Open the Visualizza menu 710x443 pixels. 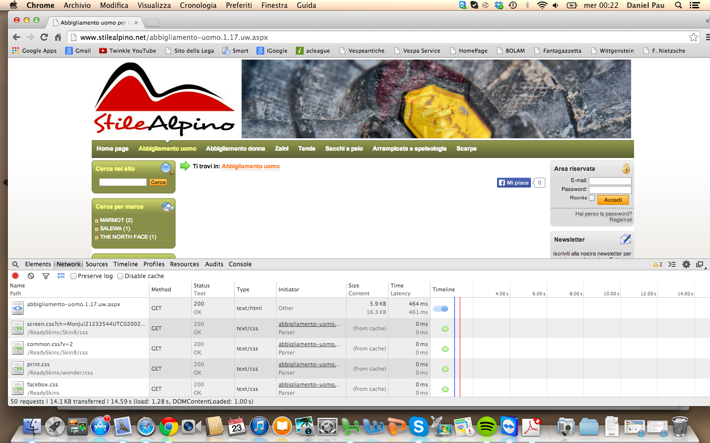point(154,5)
